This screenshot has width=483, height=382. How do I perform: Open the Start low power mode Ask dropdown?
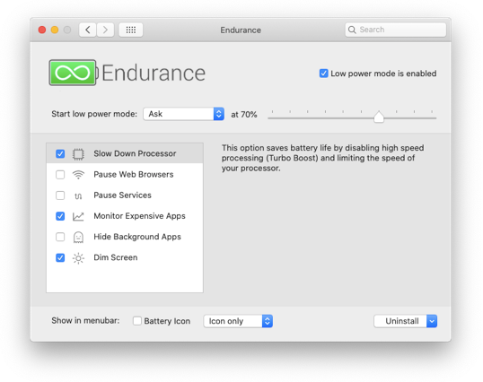pos(183,114)
